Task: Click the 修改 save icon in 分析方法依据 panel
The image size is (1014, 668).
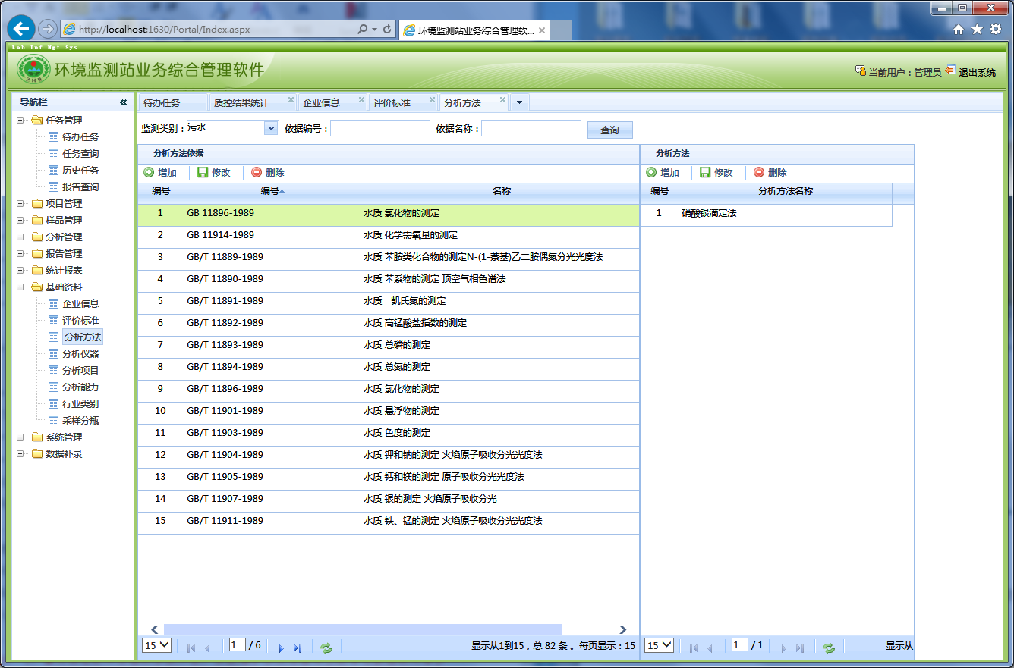Action: (203, 173)
